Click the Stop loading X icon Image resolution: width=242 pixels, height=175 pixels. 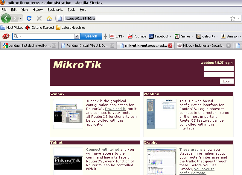pos(39,18)
